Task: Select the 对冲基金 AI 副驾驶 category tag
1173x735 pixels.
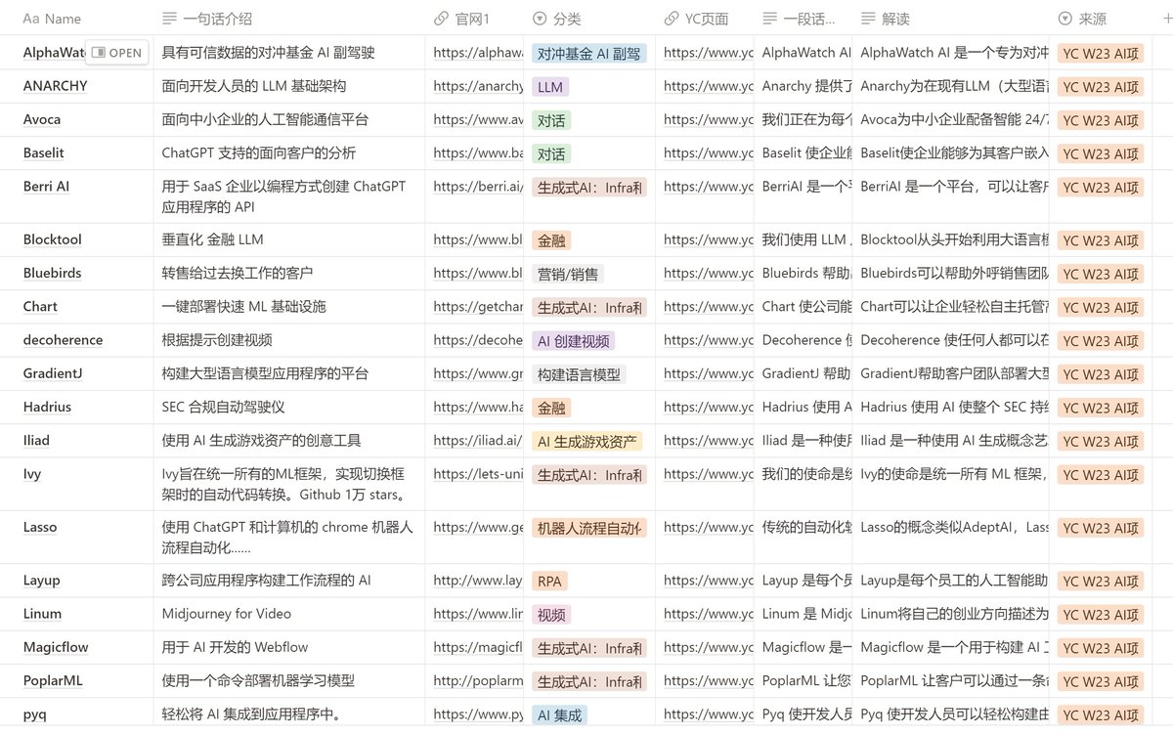Action: [589, 54]
